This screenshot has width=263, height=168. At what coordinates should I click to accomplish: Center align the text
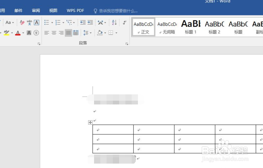click(54, 33)
